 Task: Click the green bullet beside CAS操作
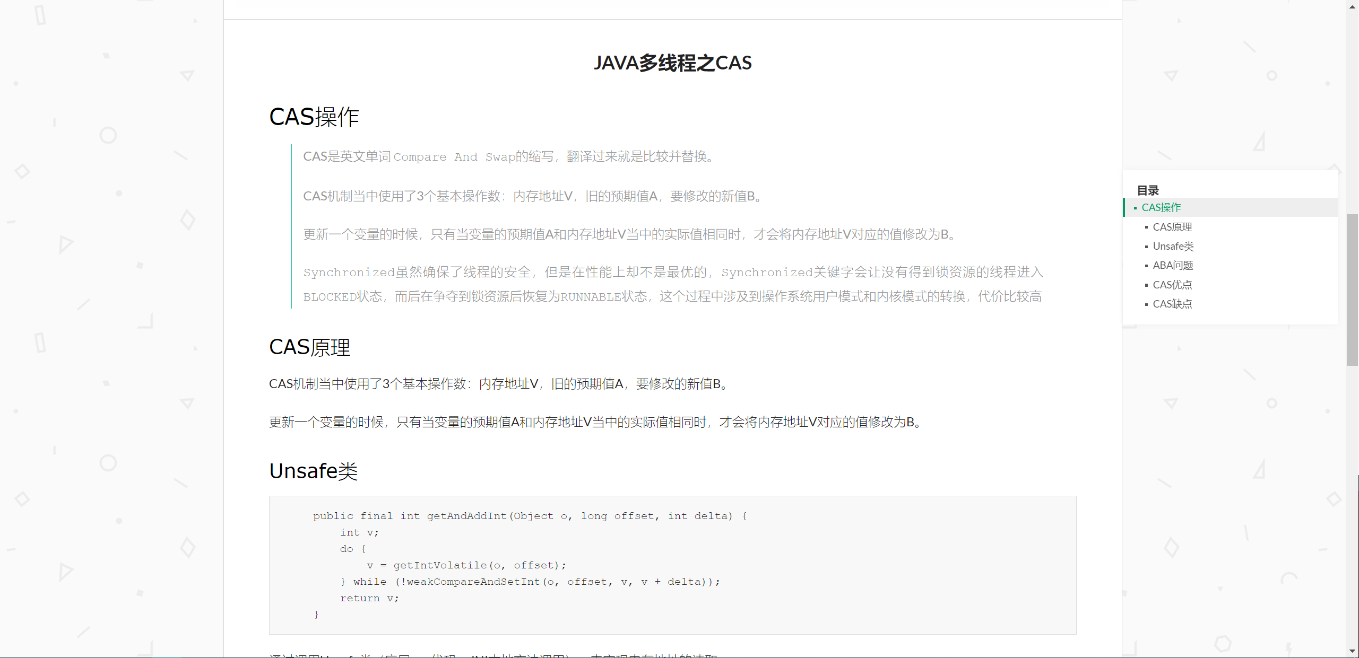pyautogui.click(x=1135, y=208)
